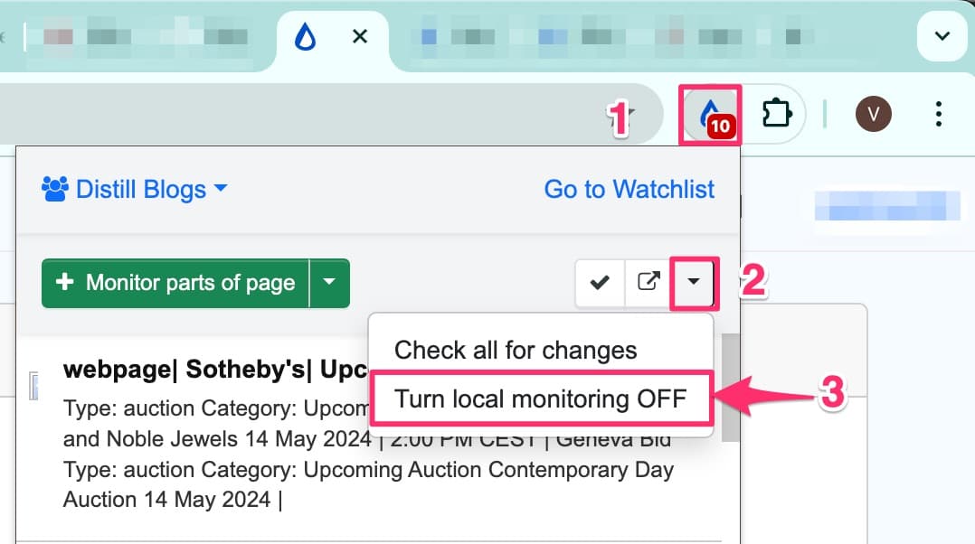
Task: Open the highlighted actions dropdown arrow
Action: pos(694,283)
